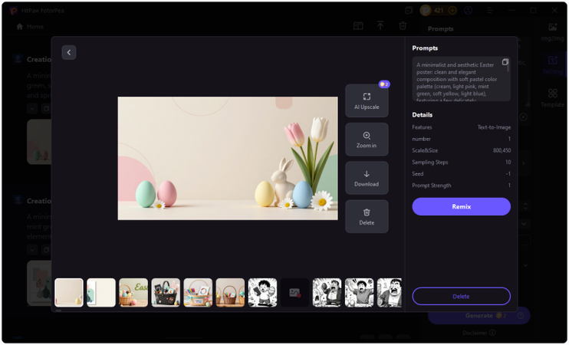
Task: Click the back arrow button
Action: [x=69, y=52]
